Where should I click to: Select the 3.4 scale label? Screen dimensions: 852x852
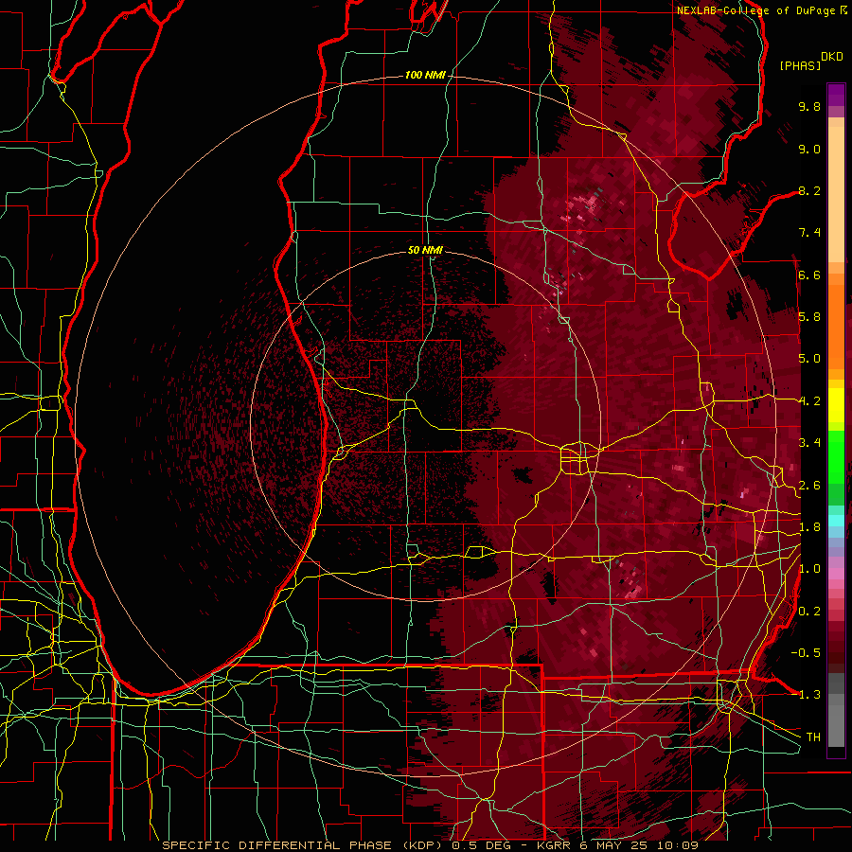pyautogui.click(x=809, y=443)
